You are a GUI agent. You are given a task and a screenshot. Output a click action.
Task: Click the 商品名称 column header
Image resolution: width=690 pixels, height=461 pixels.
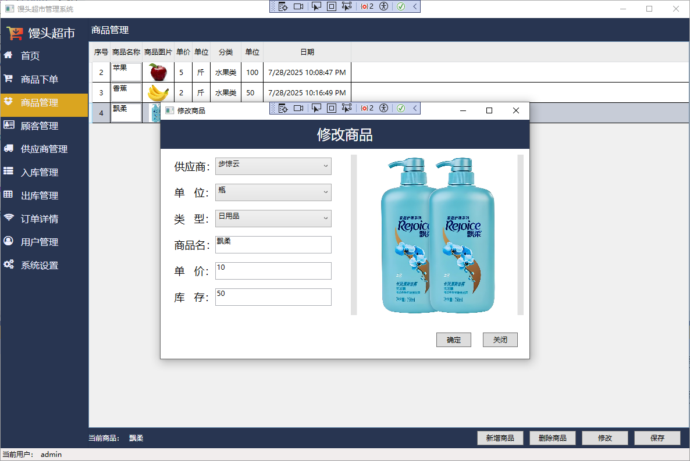(126, 52)
